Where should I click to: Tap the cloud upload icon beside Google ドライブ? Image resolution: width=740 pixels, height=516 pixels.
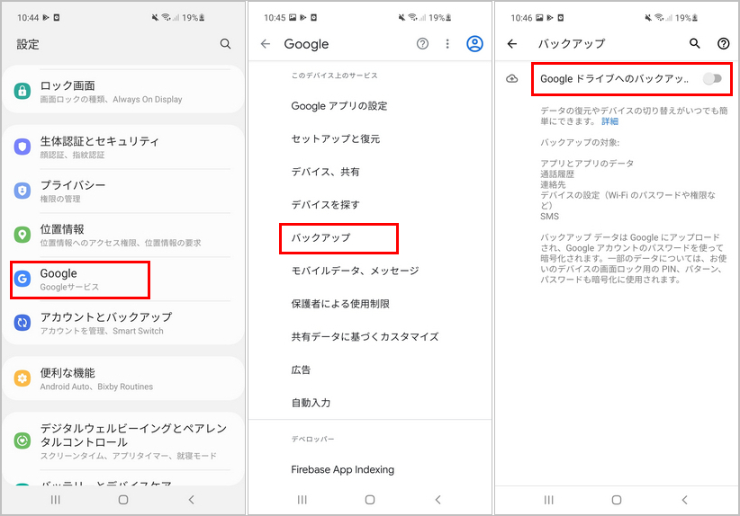pyautogui.click(x=512, y=79)
